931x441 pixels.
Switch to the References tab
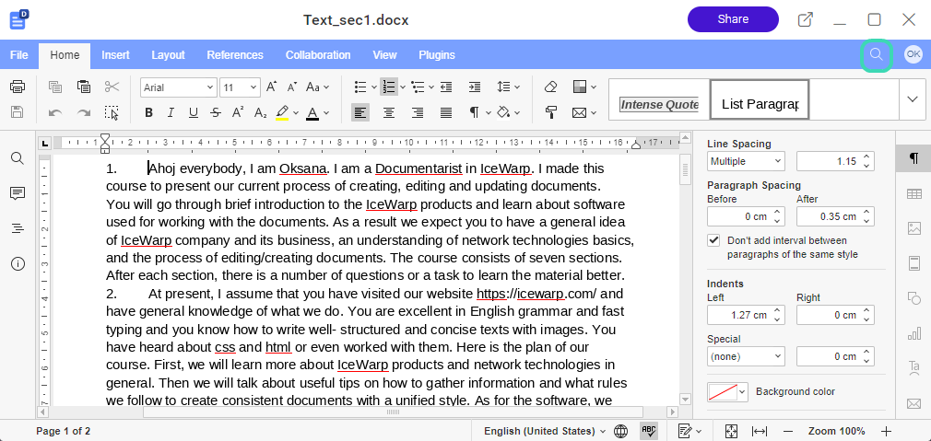tap(235, 55)
